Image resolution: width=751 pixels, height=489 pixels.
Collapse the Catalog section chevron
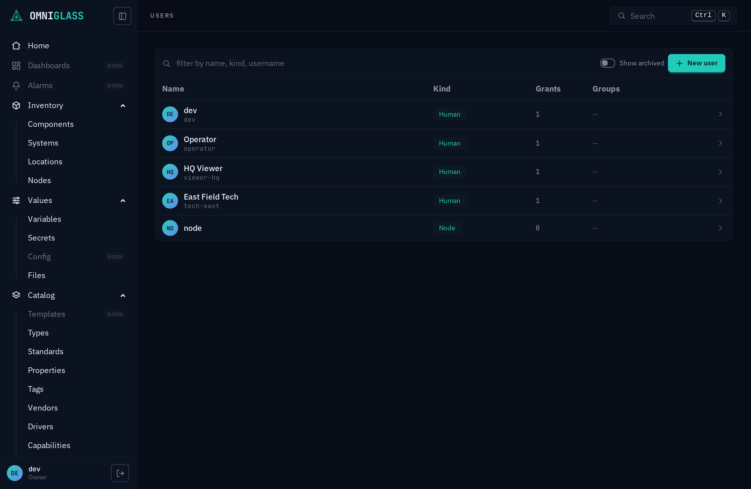click(x=123, y=295)
